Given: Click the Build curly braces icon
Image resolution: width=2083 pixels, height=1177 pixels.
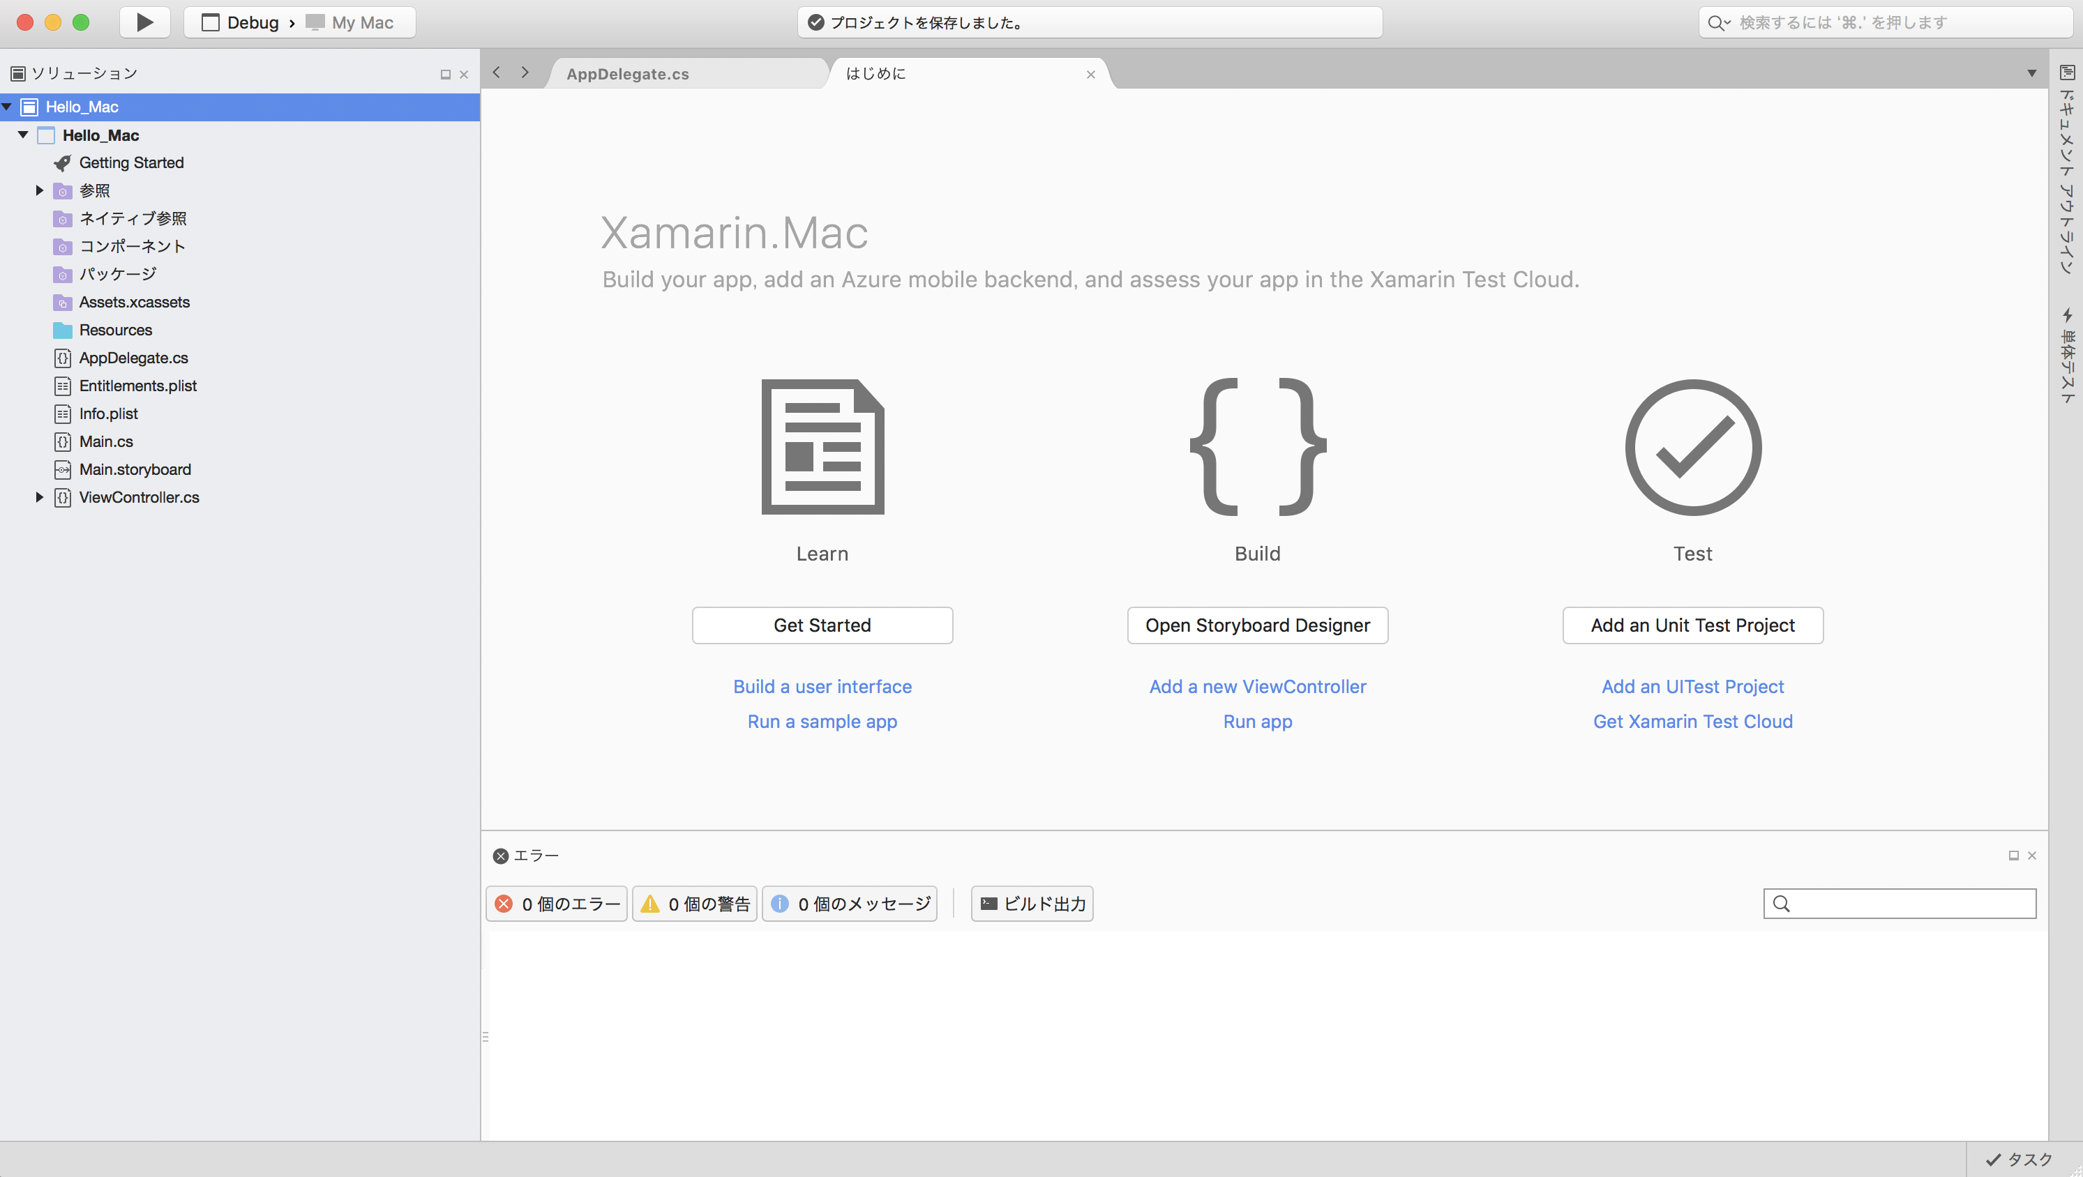Looking at the screenshot, I should [1258, 445].
